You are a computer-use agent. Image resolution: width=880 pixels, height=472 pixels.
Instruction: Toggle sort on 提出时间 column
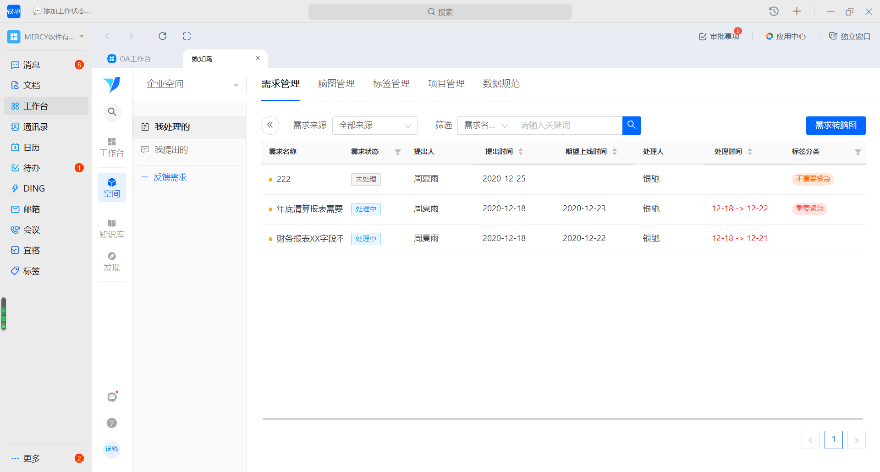[521, 152]
